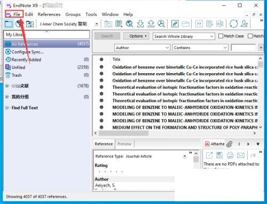
Task: Click the paperclip attach file icon
Action: click(230, 144)
